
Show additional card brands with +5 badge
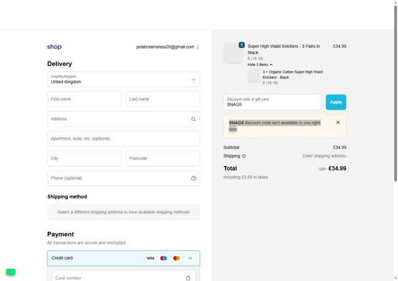(x=190, y=258)
